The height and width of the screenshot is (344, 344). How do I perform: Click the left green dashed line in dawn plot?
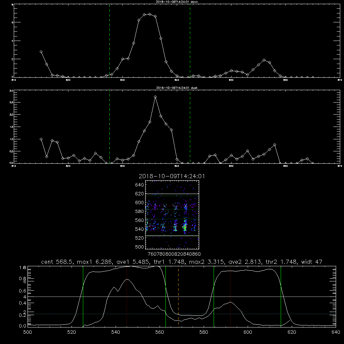tap(109, 41)
